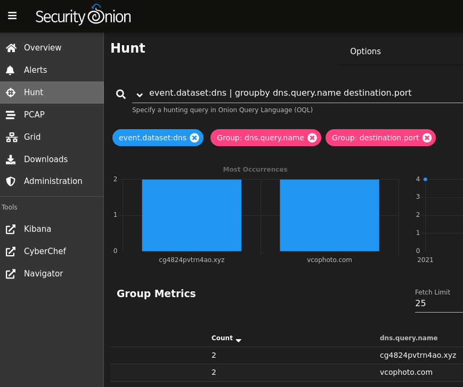Click the vcophoto.com chart bar
Screen dimensions: 463x387
pyautogui.click(x=329, y=215)
